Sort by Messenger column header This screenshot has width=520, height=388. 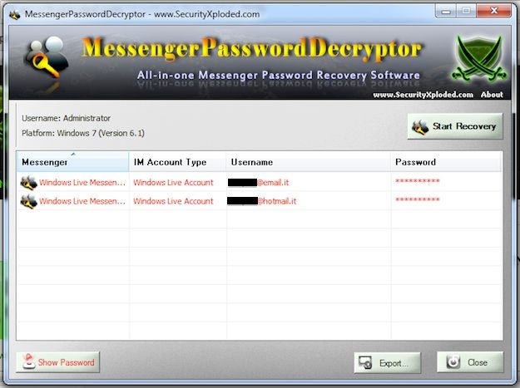click(72, 162)
